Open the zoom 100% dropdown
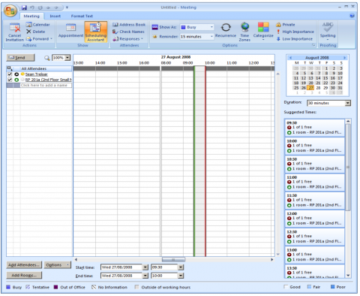Viewport: 360px width, 296px height. (x=67, y=58)
